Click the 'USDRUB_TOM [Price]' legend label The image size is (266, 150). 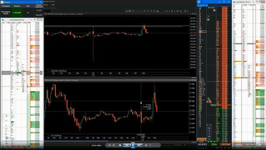(59, 71)
